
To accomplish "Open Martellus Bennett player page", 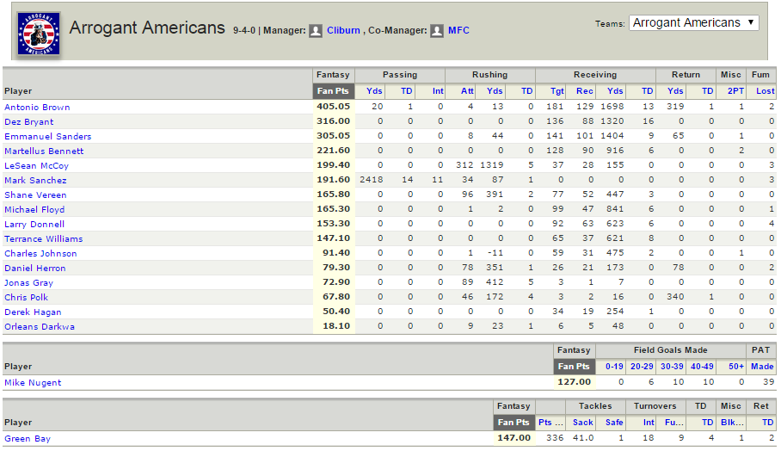I will 44,151.
